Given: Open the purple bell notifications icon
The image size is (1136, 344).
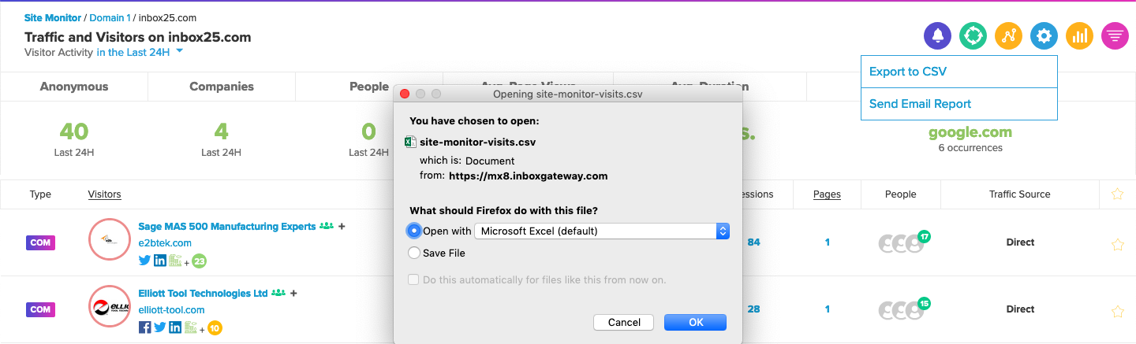Looking at the screenshot, I should (937, 35).
